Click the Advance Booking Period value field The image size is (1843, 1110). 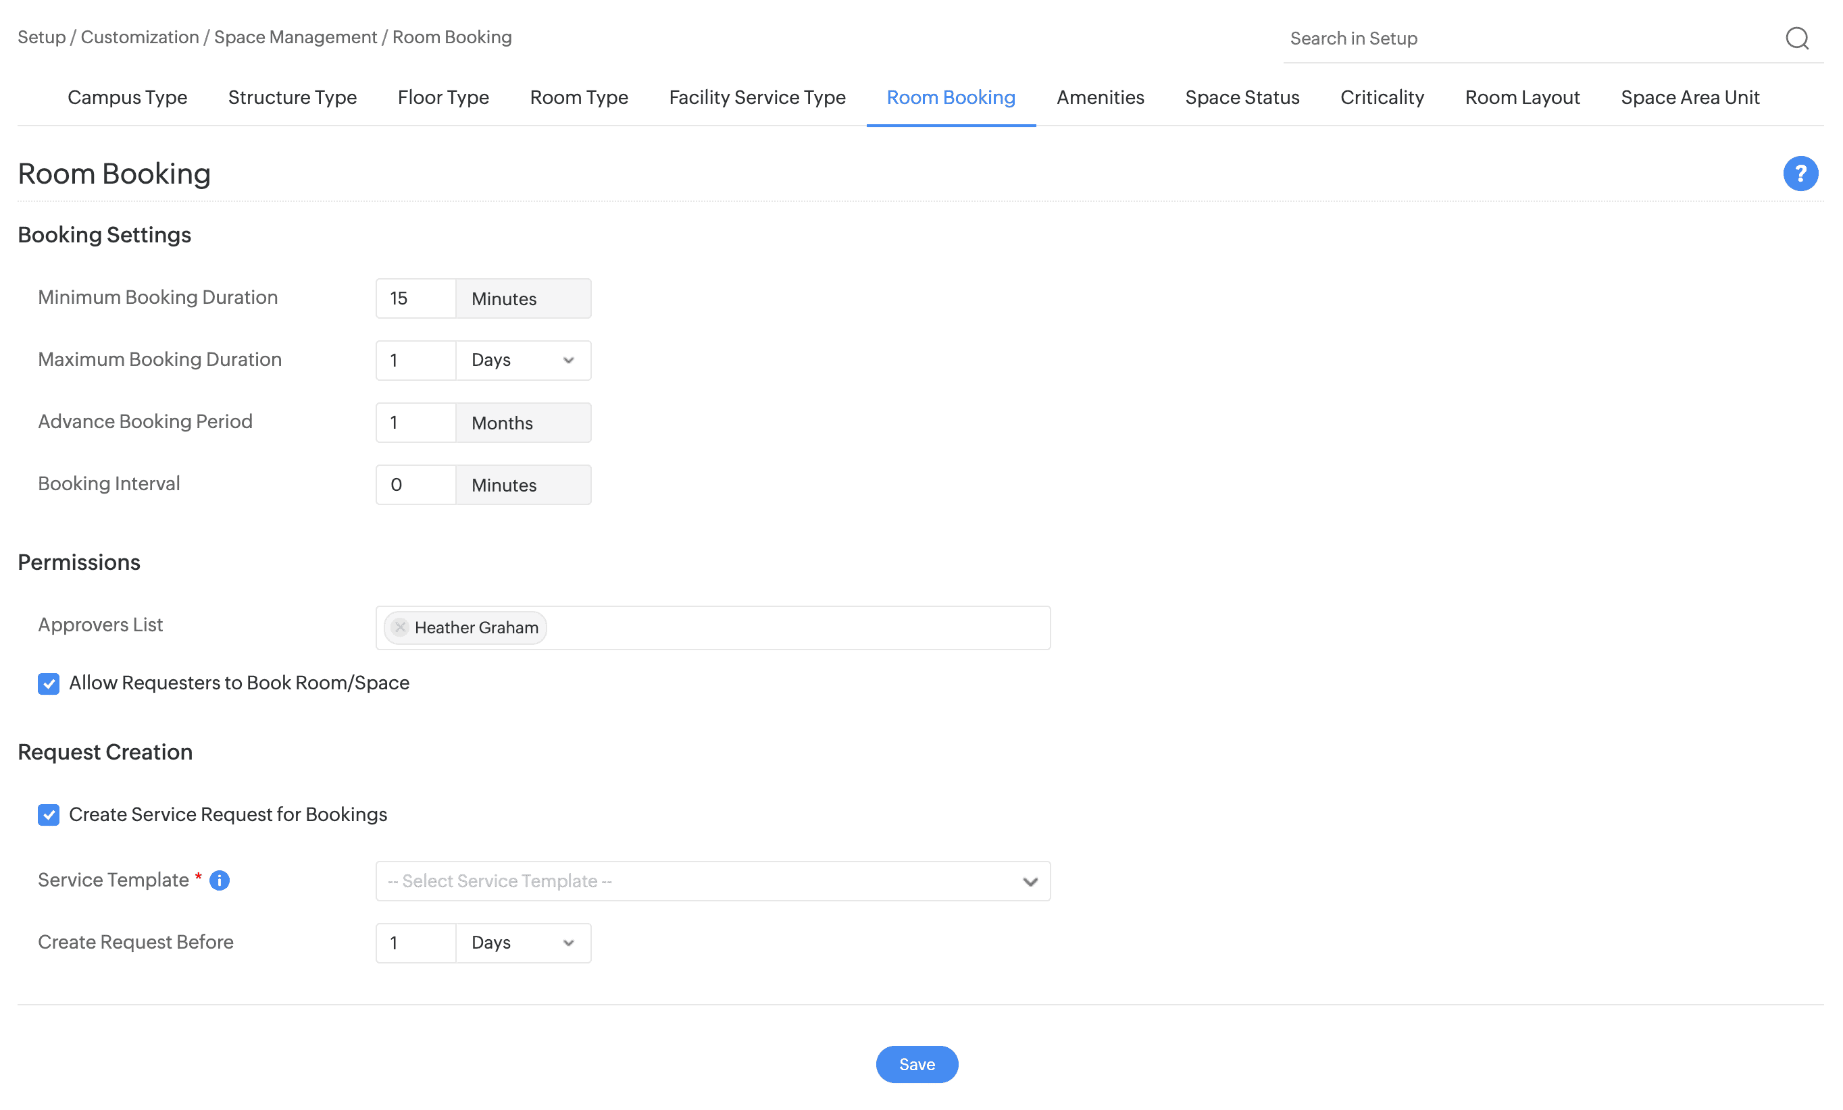click(415, 422)
